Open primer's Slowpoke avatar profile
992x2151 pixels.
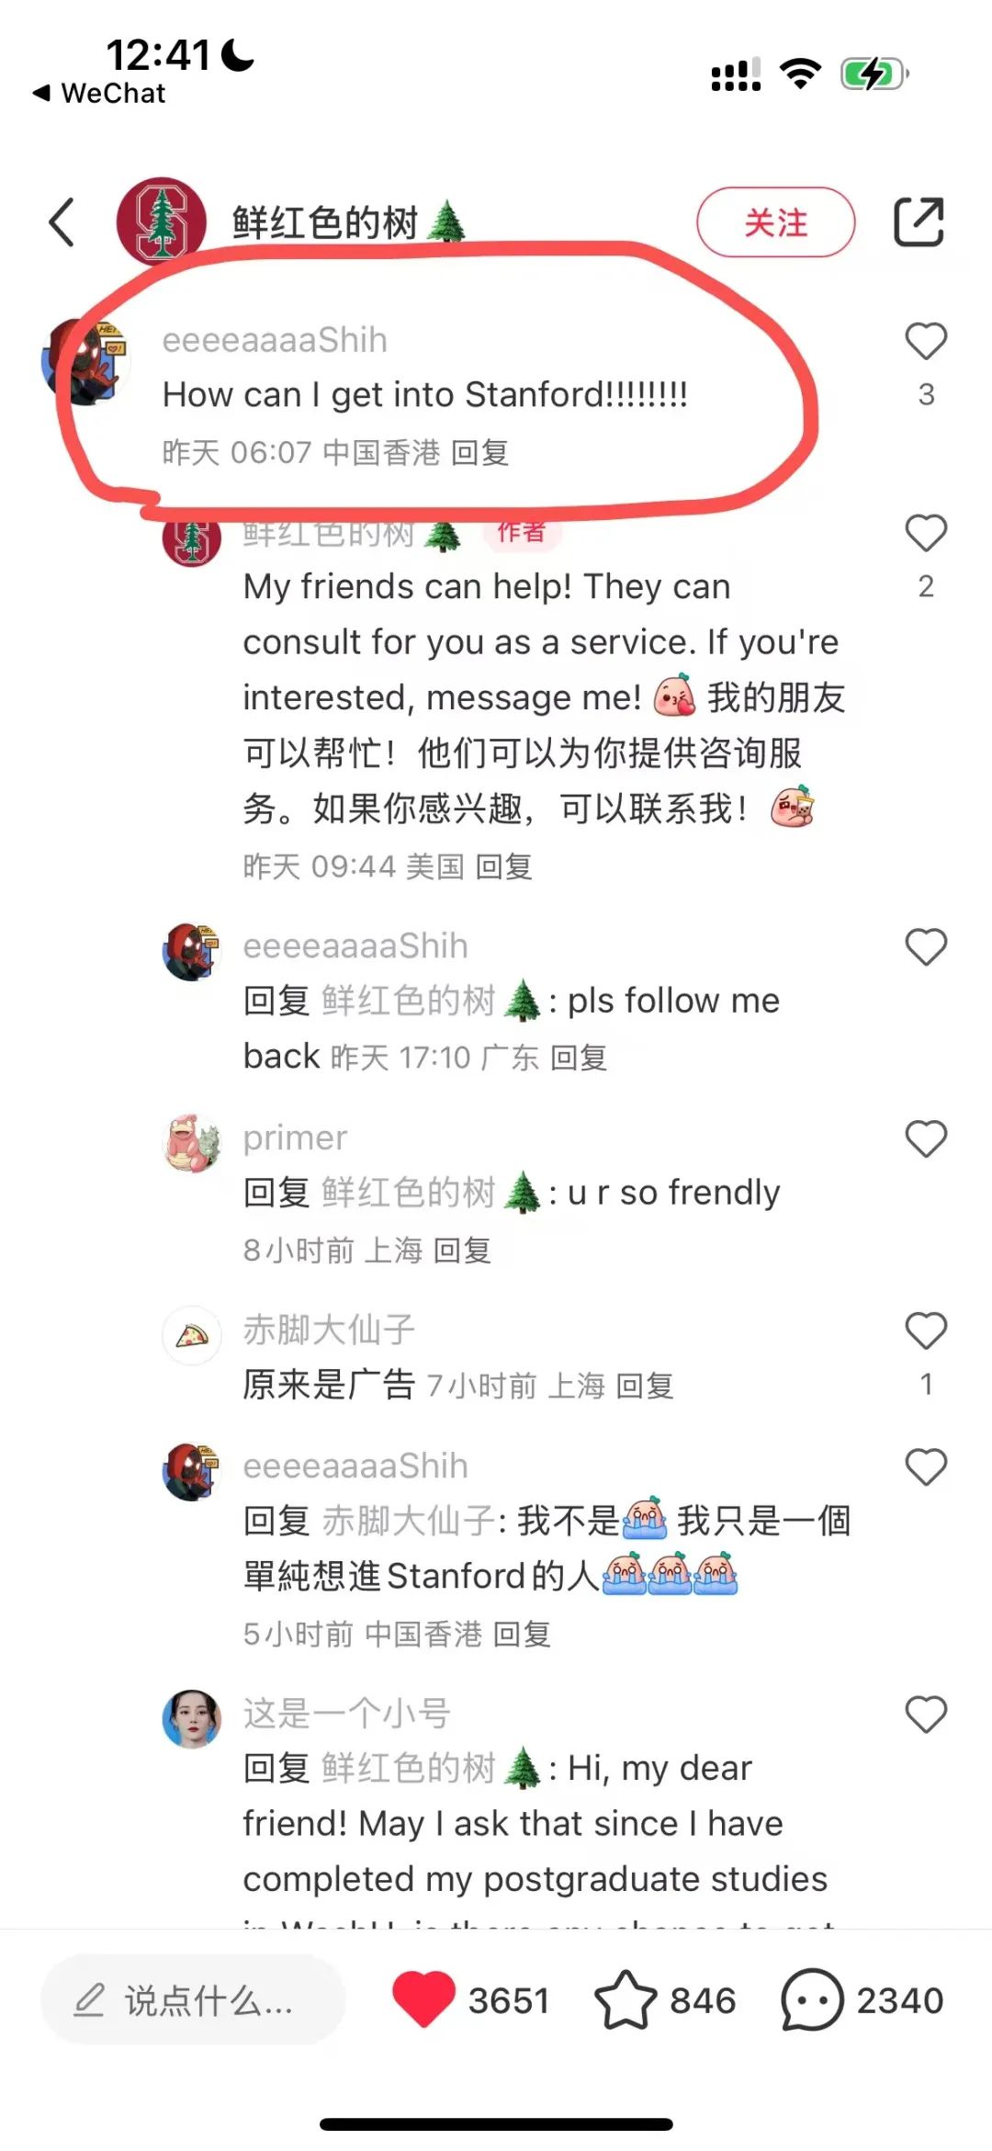192,1144
